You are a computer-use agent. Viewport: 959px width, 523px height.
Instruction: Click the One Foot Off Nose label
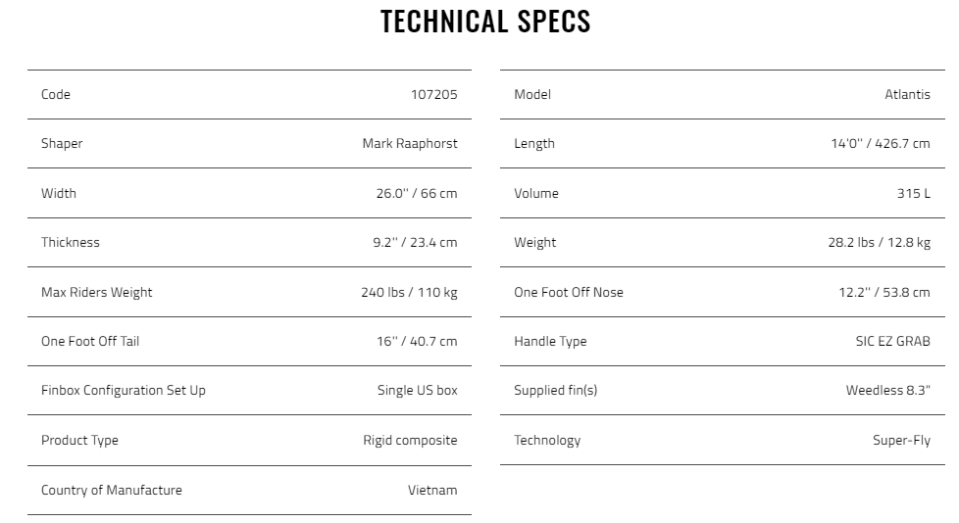tap(569, 292)
